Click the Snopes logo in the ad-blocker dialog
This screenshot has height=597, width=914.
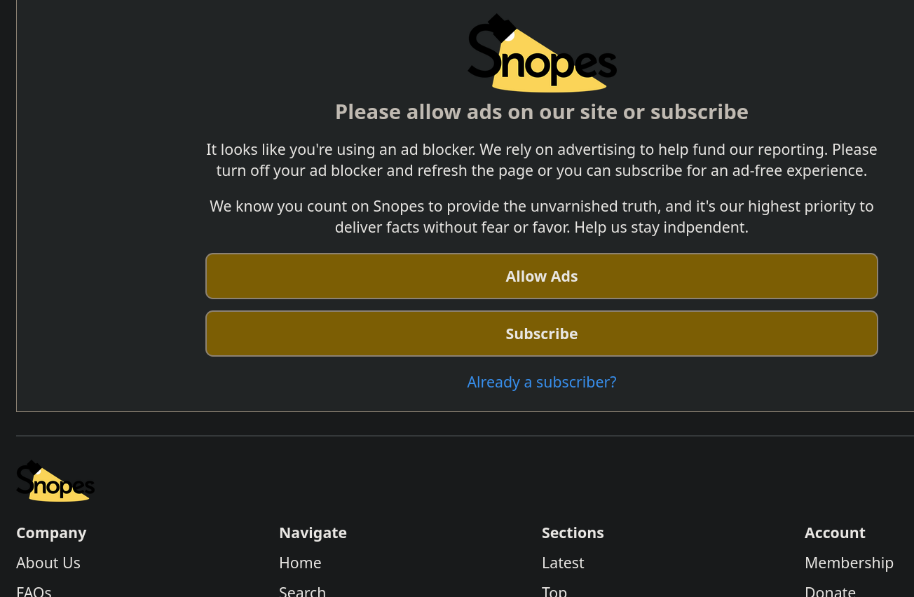542,54
